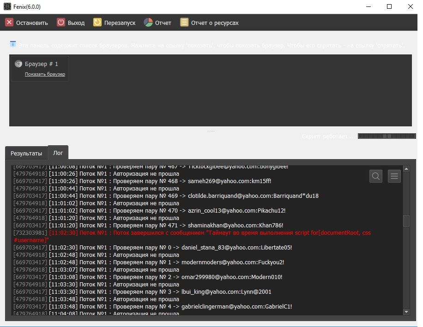Click the red Остановить stop icon
Image resolution: width=423 pixels, height=327 pixels.
point(9,23)
